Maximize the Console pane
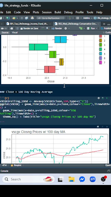 click(x=109, y=171)
